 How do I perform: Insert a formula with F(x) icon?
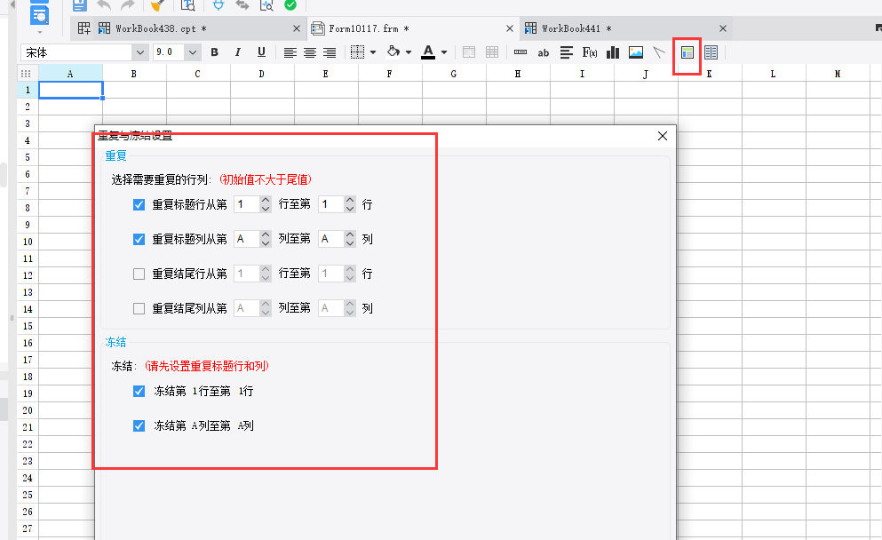coord(590,52)
